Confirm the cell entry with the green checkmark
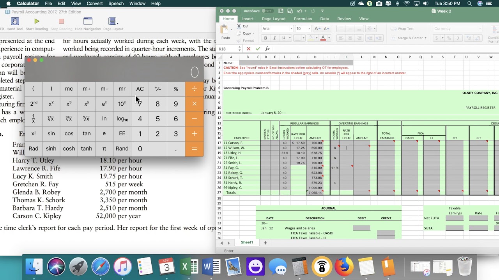The height and width of the screenshot is (280, 499). [258, 49]
